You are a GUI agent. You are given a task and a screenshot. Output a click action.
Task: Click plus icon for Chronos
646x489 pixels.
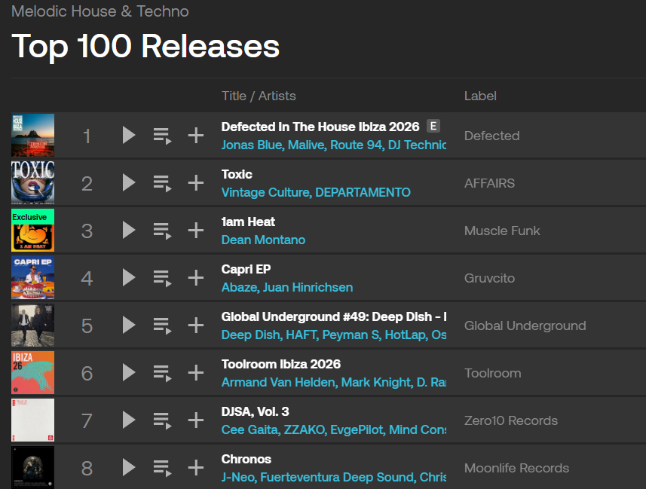[x=196, y=468]
